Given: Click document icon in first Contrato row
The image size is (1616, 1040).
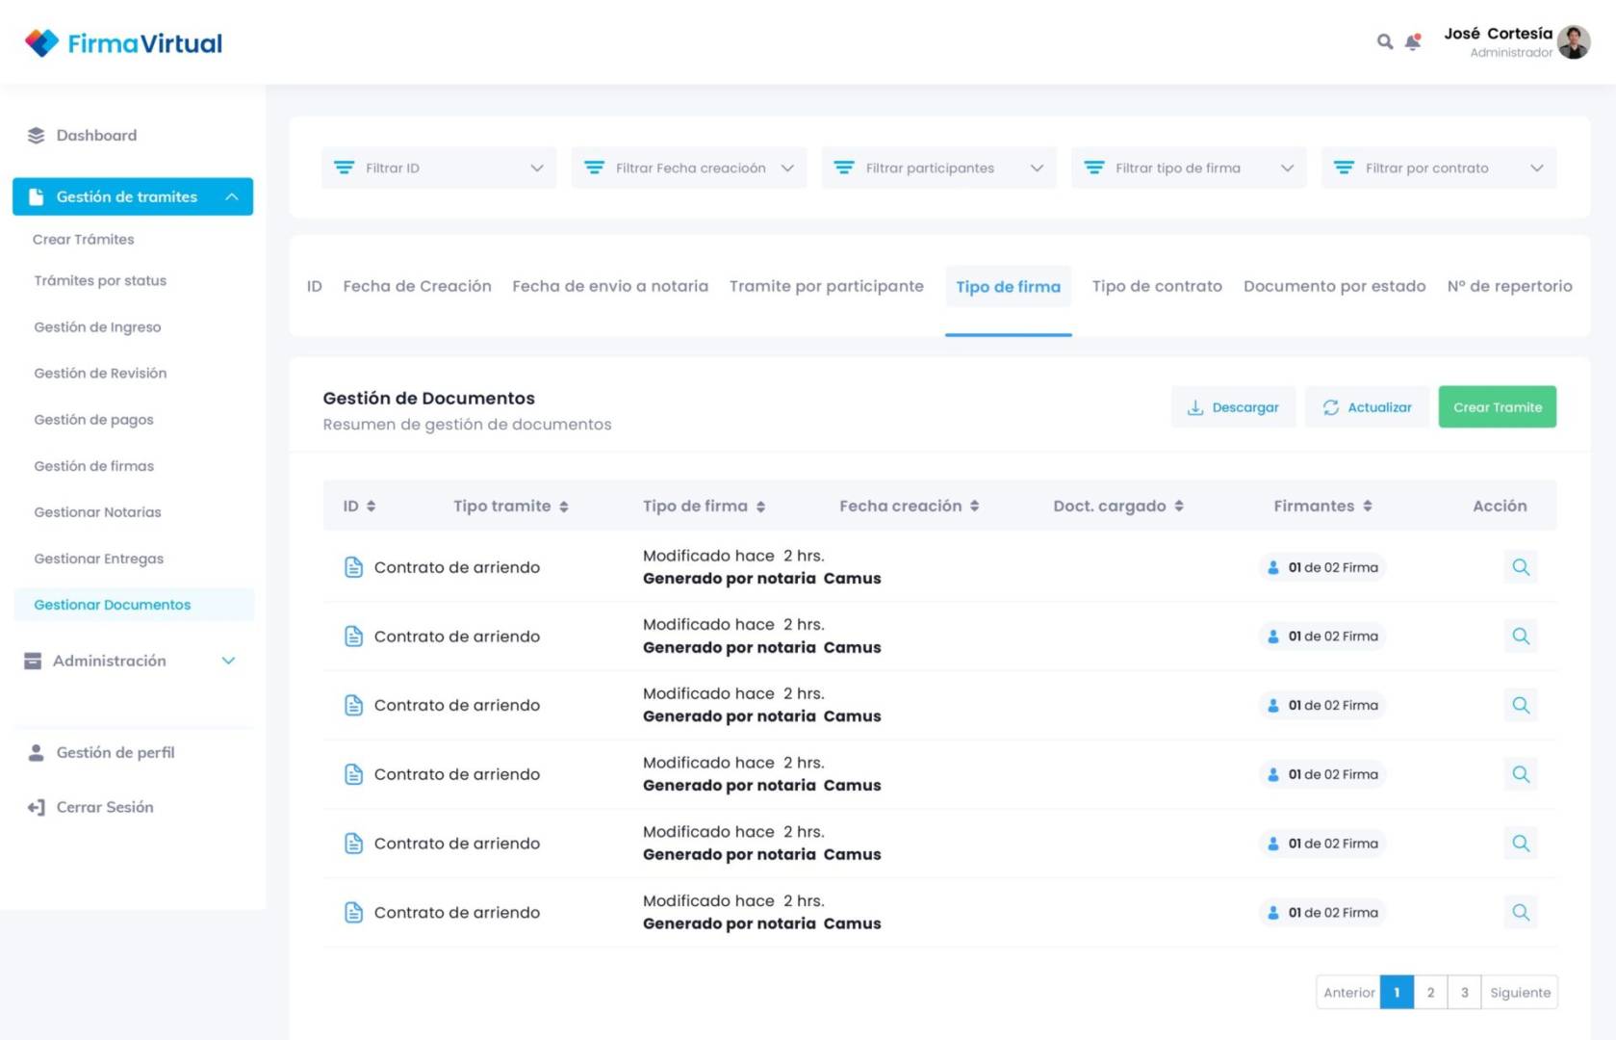Looking at the screenshot, I should pyautogui.click(x=353, y=567).
